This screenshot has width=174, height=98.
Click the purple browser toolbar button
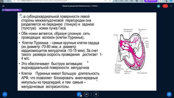point(151,1)
